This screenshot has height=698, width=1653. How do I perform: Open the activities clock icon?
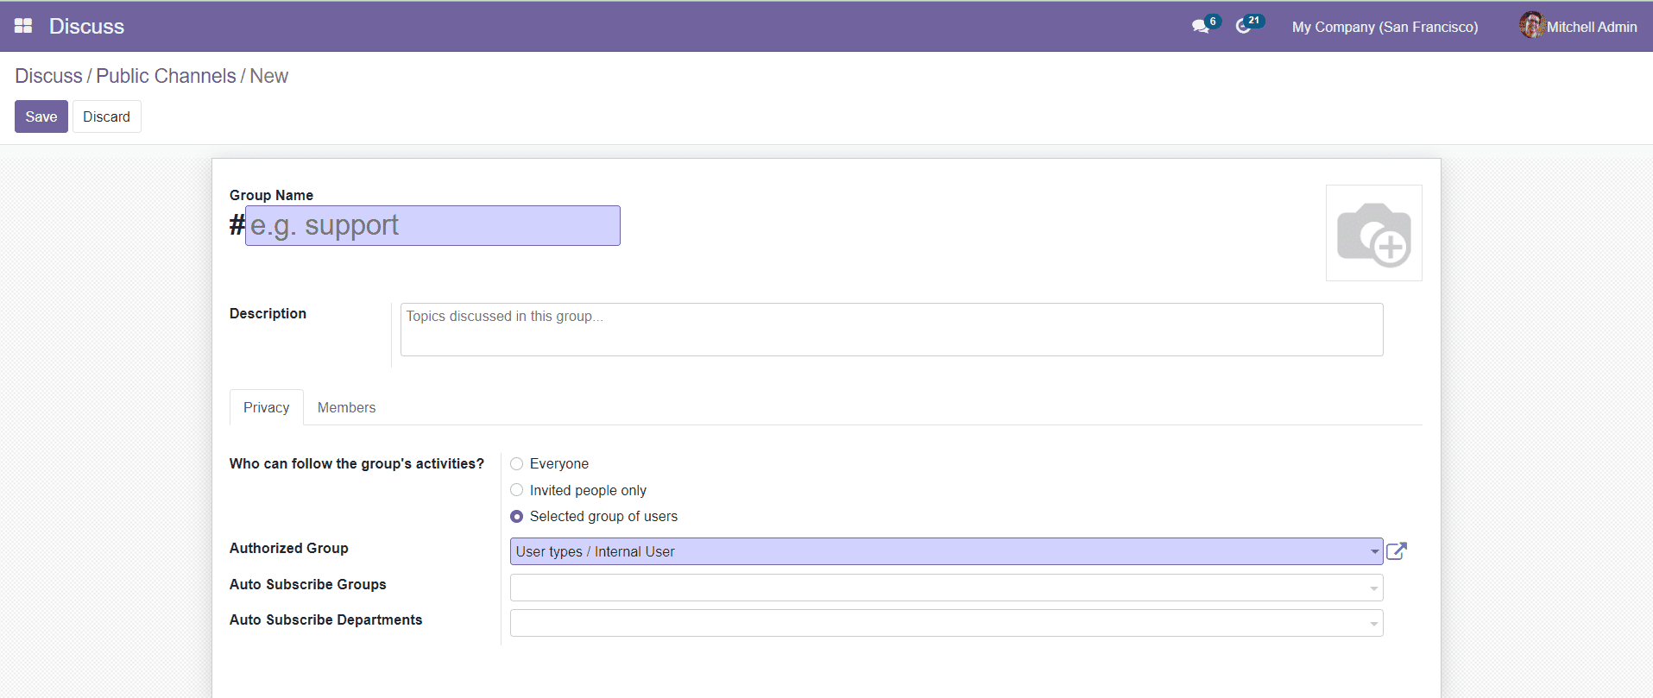pos(1243,27)
